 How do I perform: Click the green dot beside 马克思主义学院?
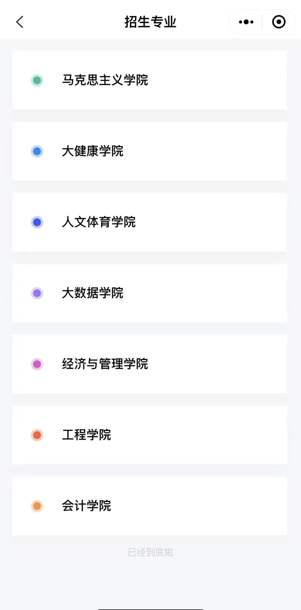click(x=37, y=80)
